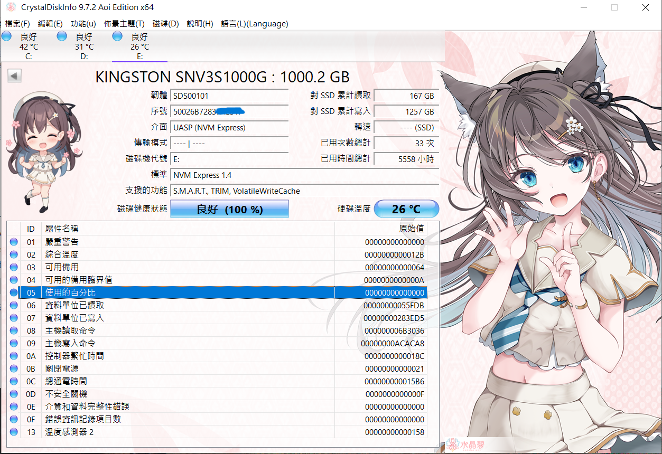This screenshot has width=662, height=454.
Task: Click the status orb for 資料單位已讀取 row
Action: coord(14,305)
